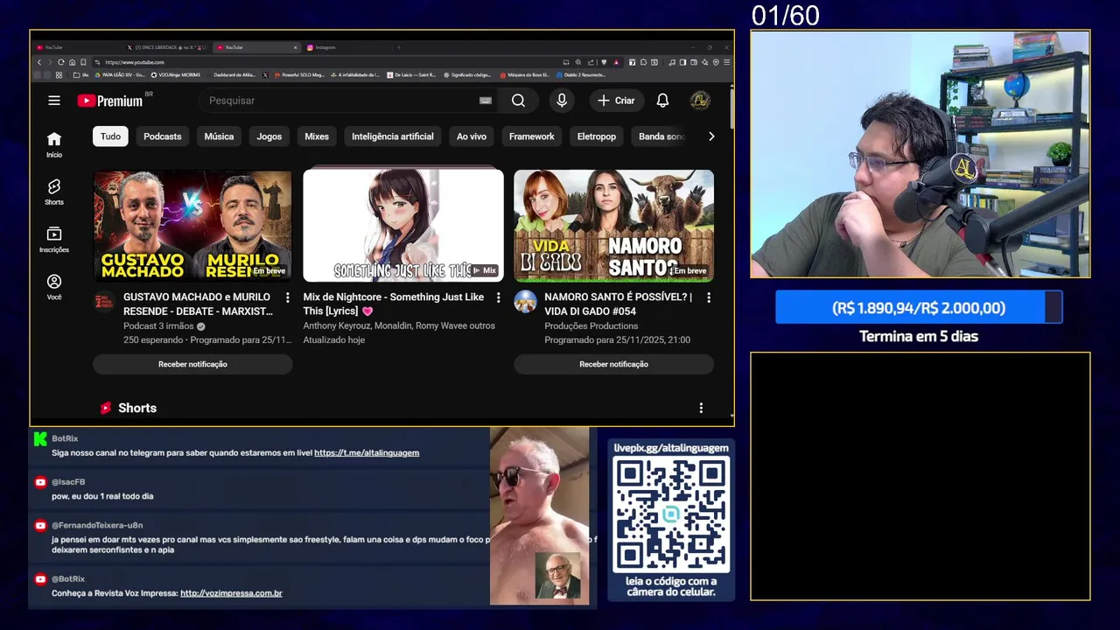Click the livepix.gg QR code
Screen dimensions: 1120x630
click(x=671, y=514)
